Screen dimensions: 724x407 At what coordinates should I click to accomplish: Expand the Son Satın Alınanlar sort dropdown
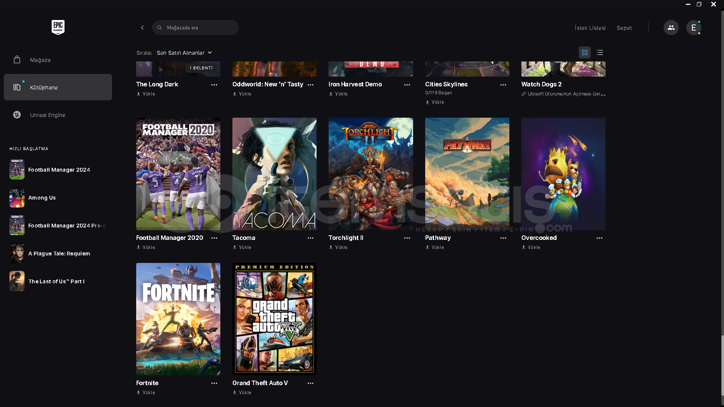point(184,53)
